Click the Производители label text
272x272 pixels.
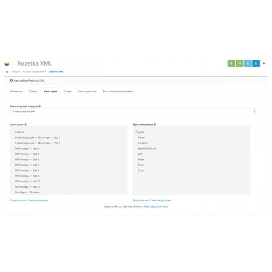143,125
